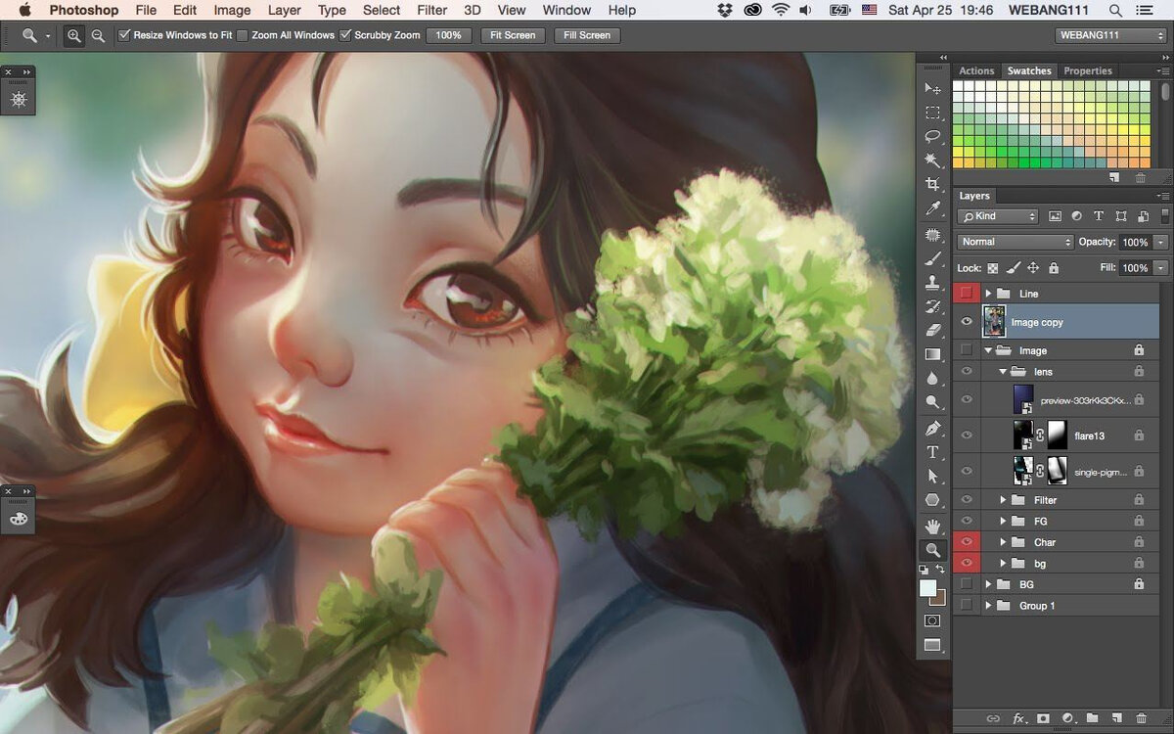Select the Rectangular Marquee tool
The image size is (1174, 734).
pos(932,113)
